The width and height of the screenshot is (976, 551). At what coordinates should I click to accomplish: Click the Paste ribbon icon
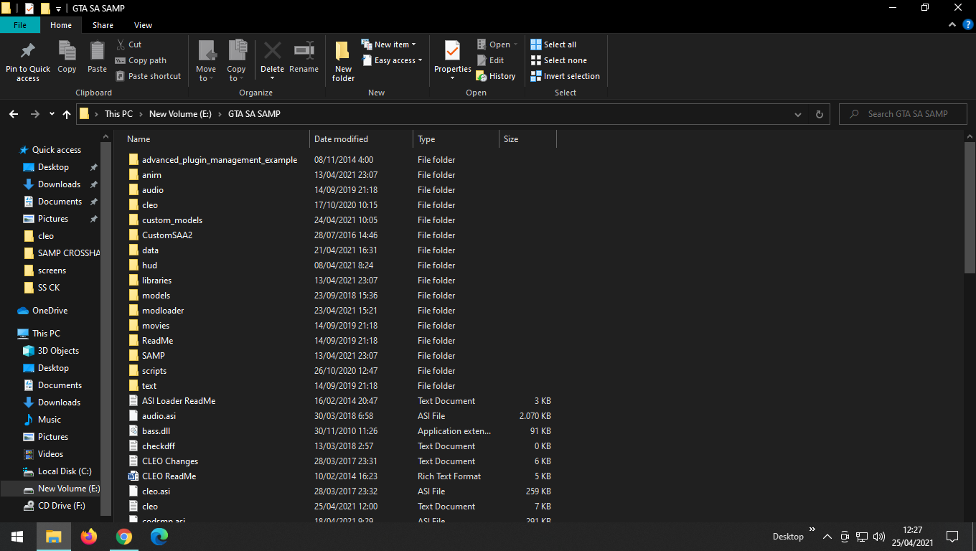click(x=97, y=57)
